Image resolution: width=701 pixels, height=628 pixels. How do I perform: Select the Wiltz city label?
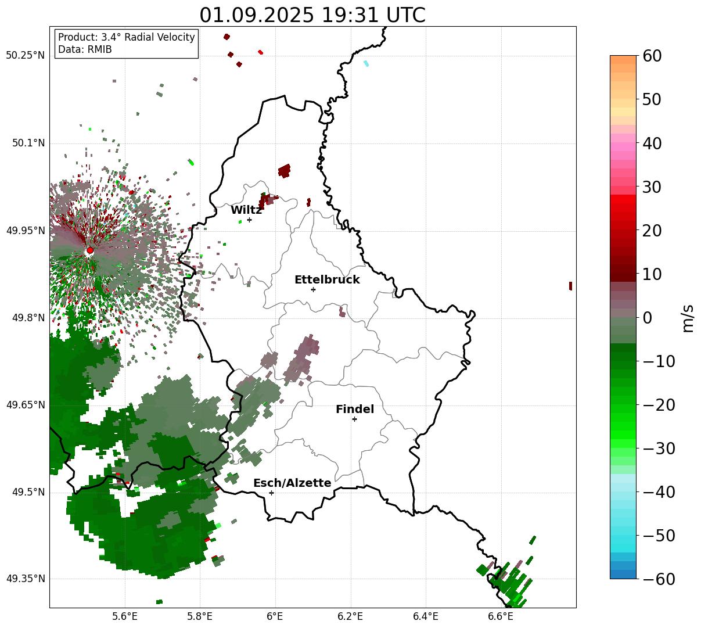[246, 210]
